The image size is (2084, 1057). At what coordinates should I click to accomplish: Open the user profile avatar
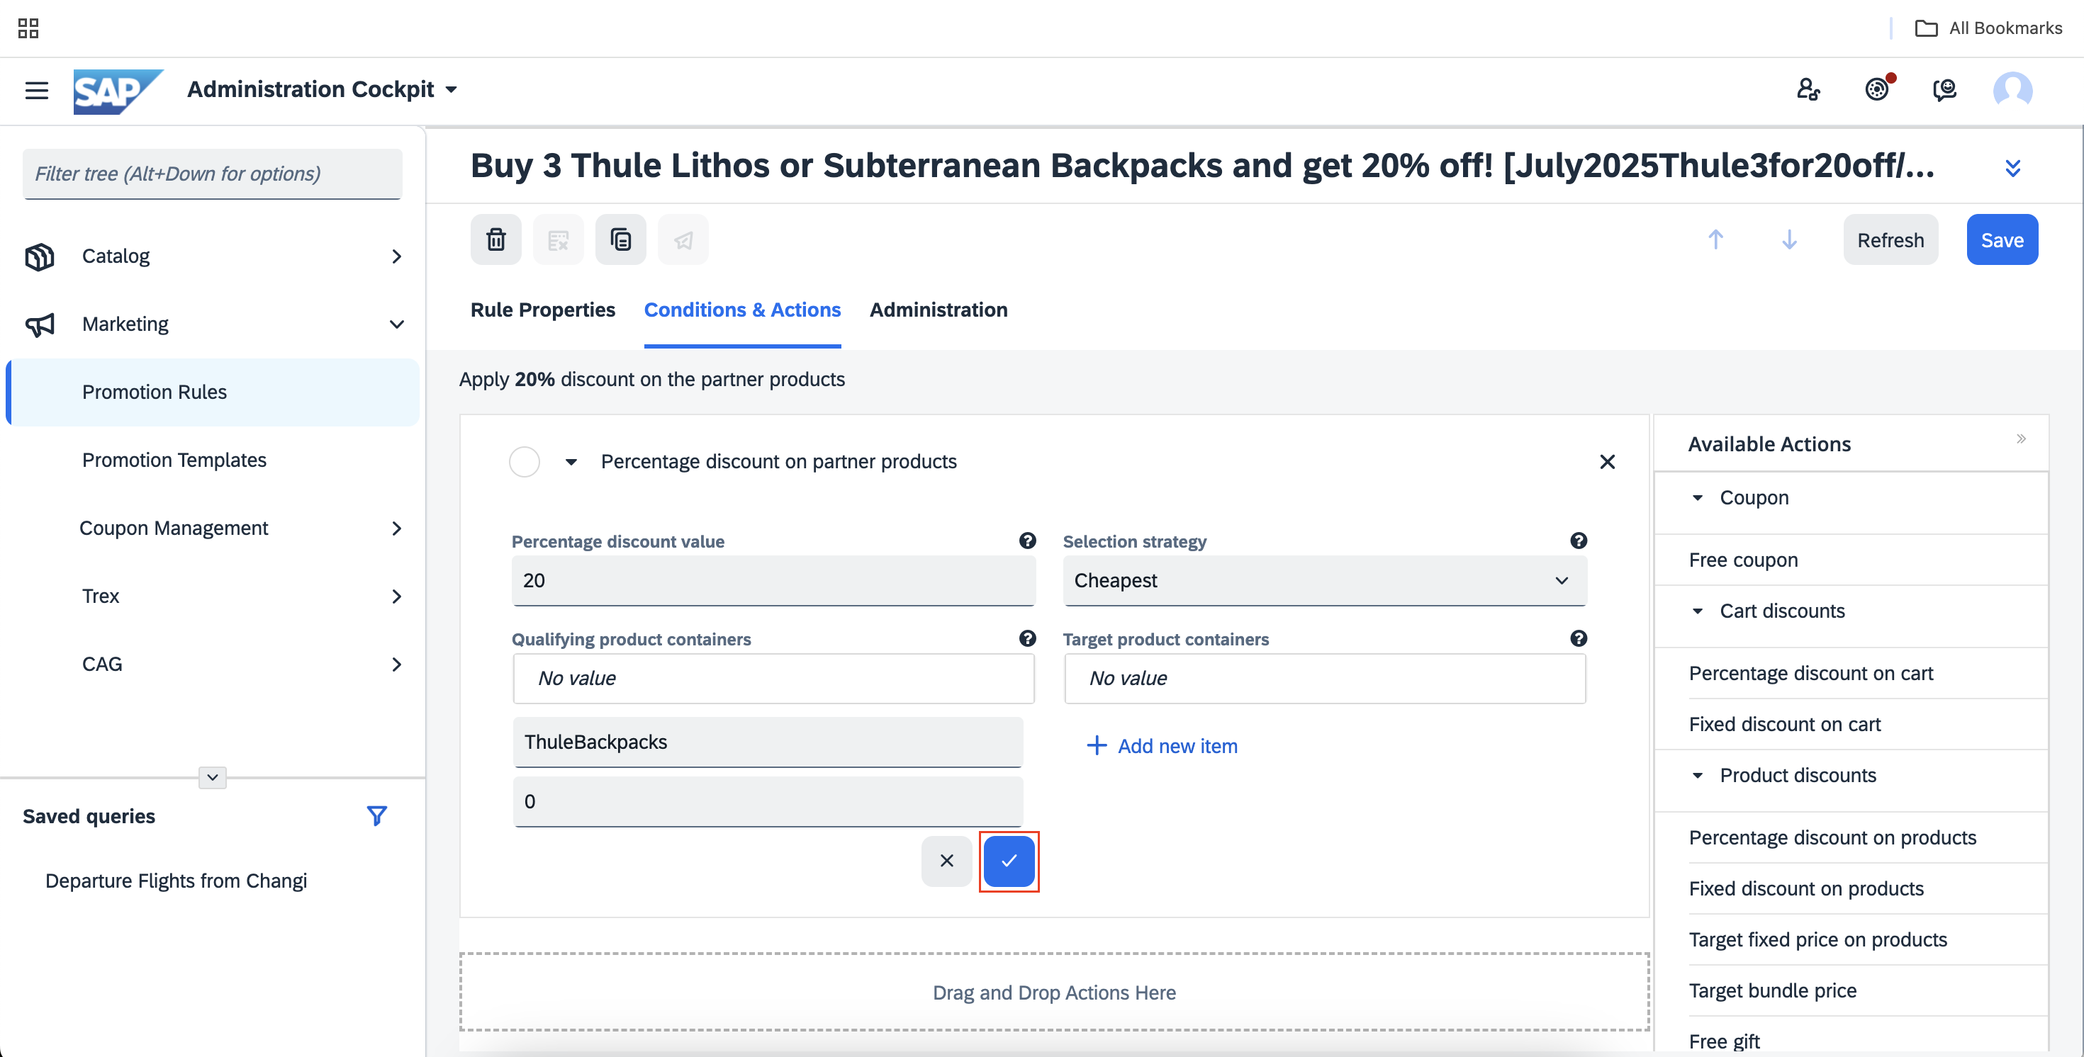[x=2013, y=89]
